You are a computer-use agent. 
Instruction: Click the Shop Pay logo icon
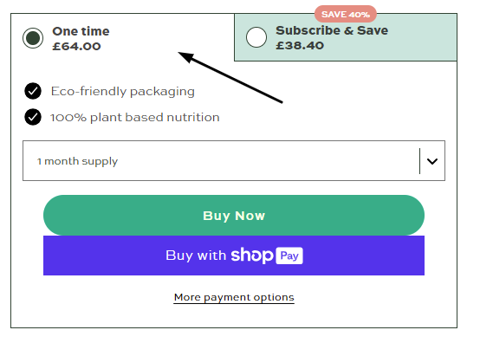[267, 256]
